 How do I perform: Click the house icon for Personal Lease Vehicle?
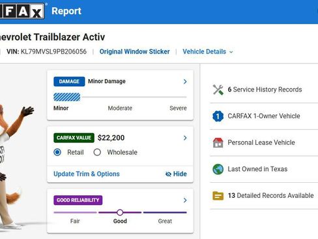pyautogui.click(x=218, y=142)
